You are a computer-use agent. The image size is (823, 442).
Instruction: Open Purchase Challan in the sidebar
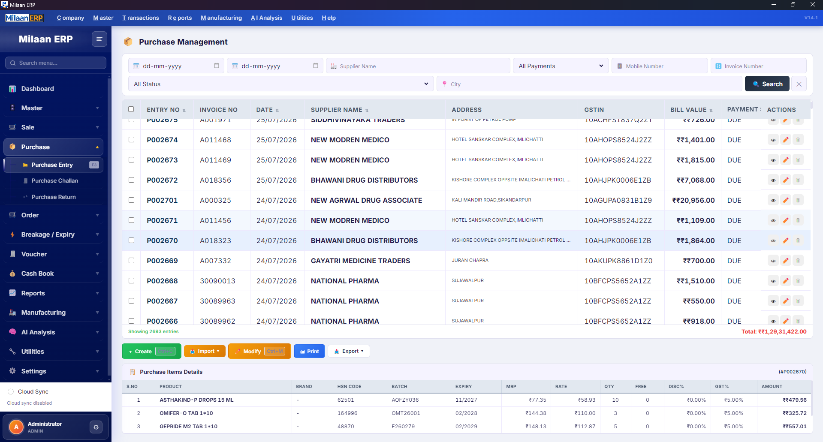click(54, 181)
